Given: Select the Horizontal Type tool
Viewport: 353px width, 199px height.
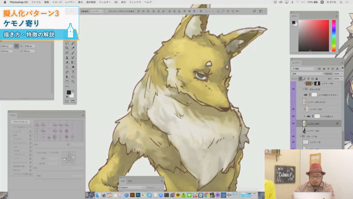Looking at the screenshot, I should point(73,72).
